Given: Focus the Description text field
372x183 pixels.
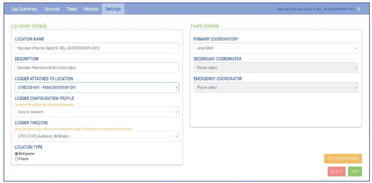Looking at the screenshot, I should pos(96,68).
